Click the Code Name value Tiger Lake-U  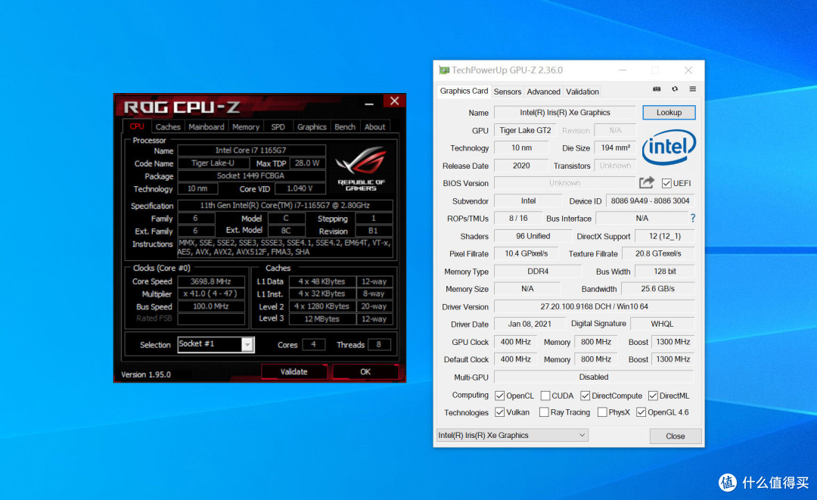click(x=213, y=163)
